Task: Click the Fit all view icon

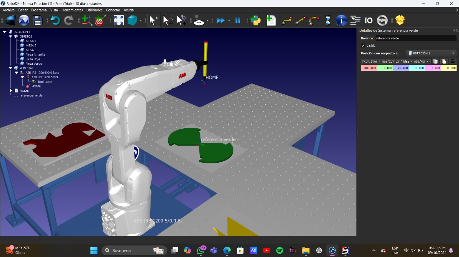Action: [x=119, y=20]
